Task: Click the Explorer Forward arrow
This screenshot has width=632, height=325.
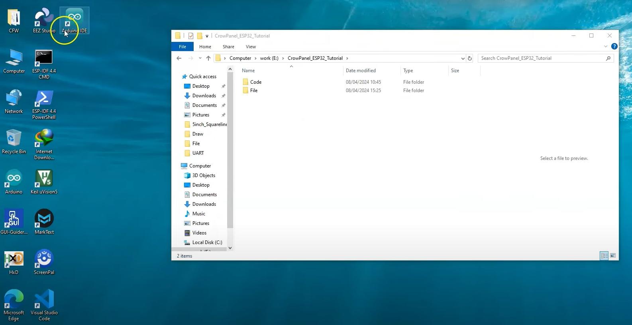Action: pos(190,58)
